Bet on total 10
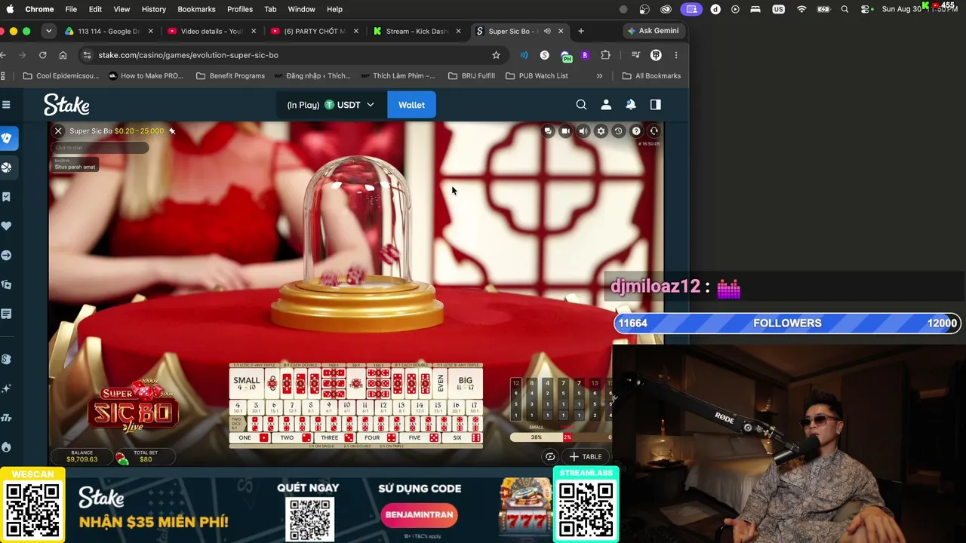 [347, 407]
